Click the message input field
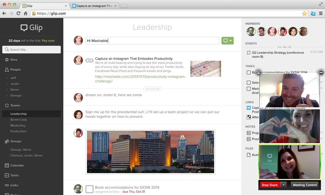 click(152, 41)
